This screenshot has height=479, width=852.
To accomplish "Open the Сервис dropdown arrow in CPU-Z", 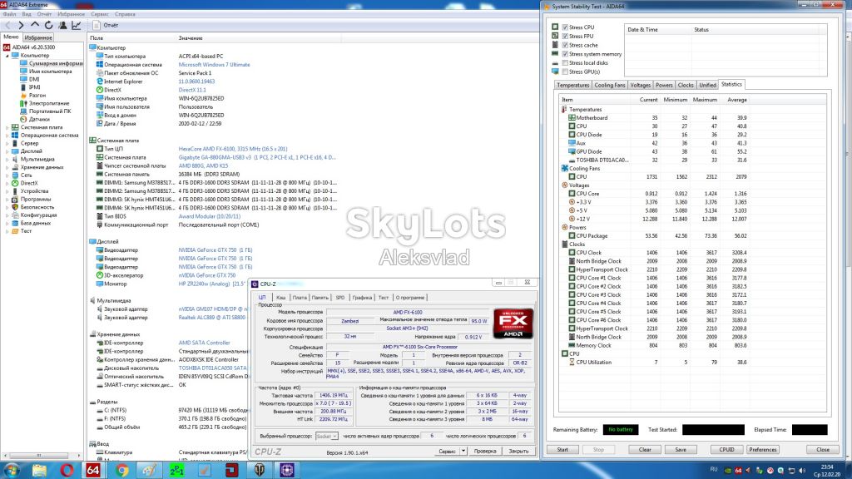I will point(463,452).
